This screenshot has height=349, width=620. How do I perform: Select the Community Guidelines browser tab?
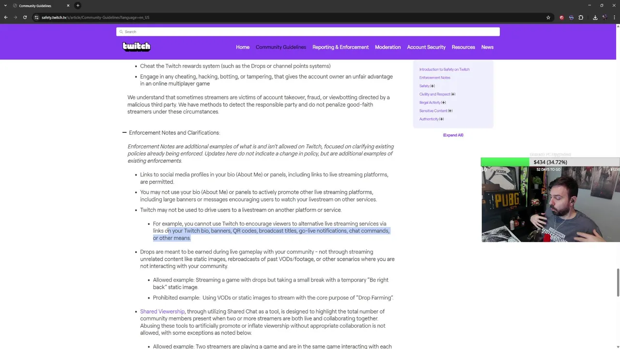41,5
